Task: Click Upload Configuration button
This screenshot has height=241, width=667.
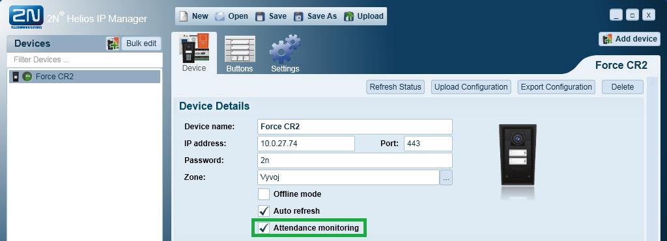Action: (471, 87)
